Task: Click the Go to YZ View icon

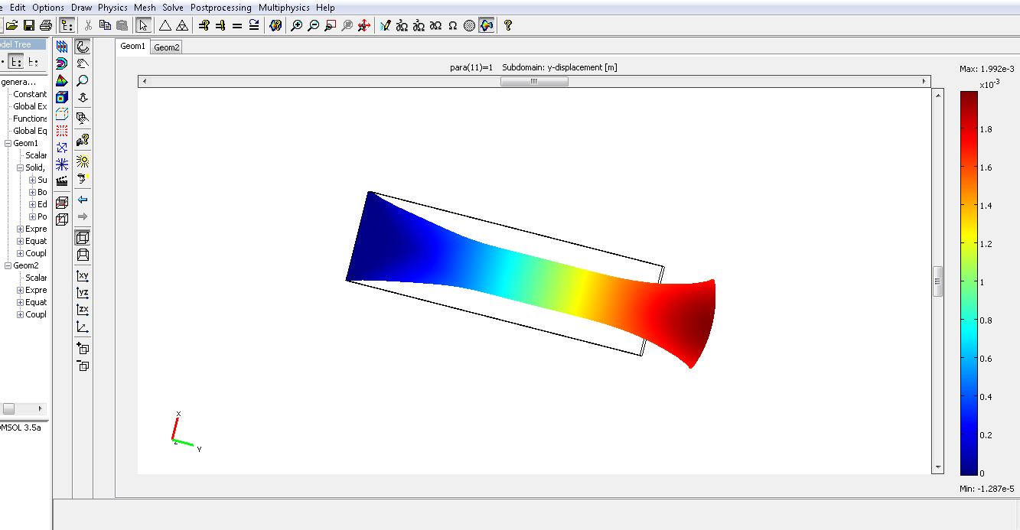Action: pos(83,292)
